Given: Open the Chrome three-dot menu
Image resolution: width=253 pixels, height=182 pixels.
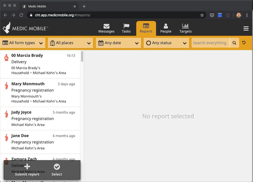Looking at the screenshot, I should pos(247,15).
